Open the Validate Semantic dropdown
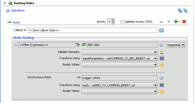The width and height of the screenshot is (194, 103). pos(120,52)
